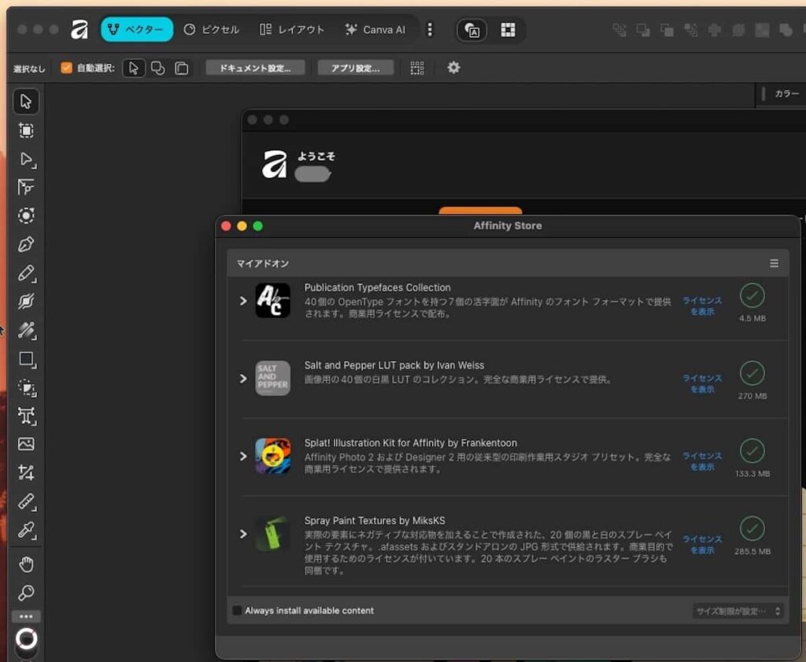The image size is (806, 662).
Task: Toggle the translation mode icon next to personas
Action: point(471,30)
